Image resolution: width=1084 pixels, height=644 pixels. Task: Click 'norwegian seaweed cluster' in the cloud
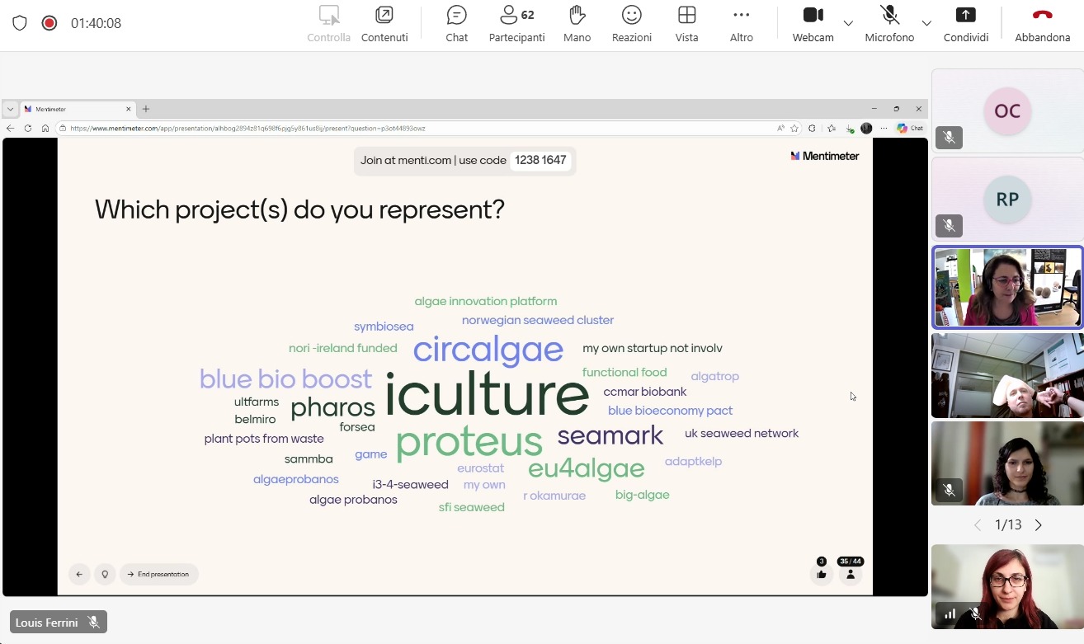(538, 320)
